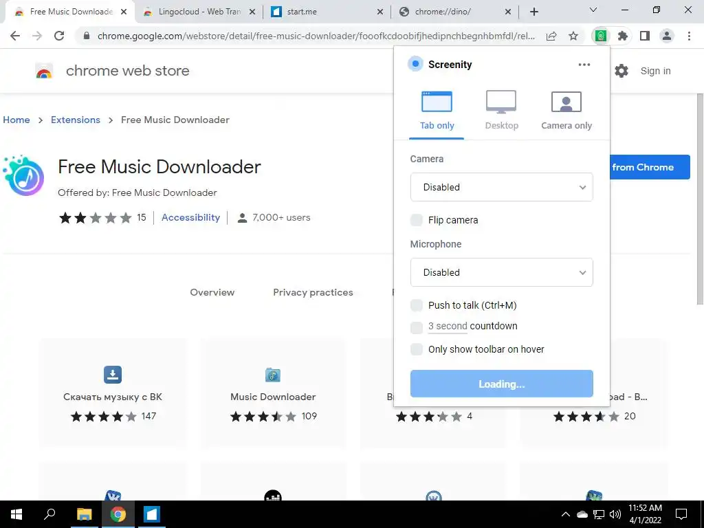View site information via the padlock icon

coord(87,36)
